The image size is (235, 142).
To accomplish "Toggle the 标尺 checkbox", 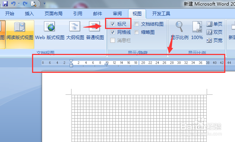I will tap(113, 24).
